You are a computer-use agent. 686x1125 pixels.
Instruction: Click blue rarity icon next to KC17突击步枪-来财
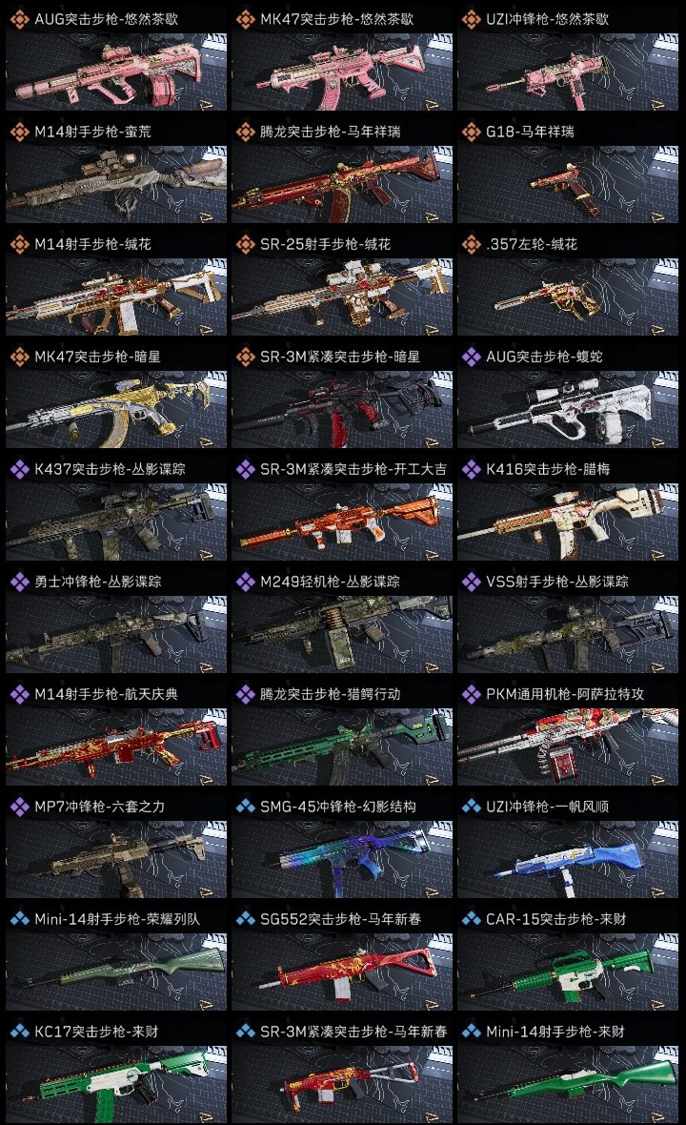(19, 1032)
